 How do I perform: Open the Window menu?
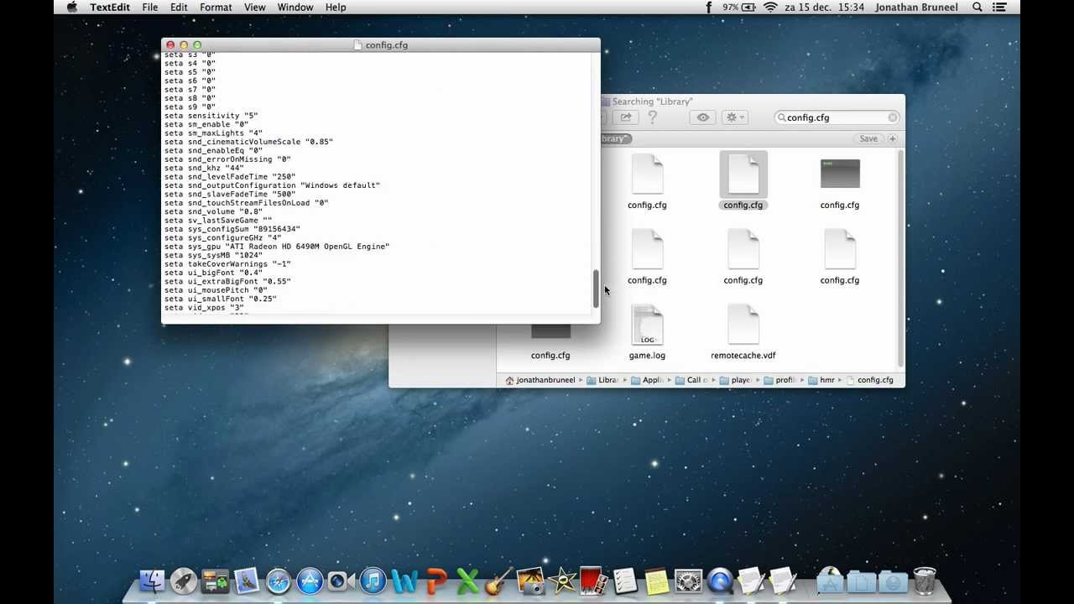(x=295, y=7)
